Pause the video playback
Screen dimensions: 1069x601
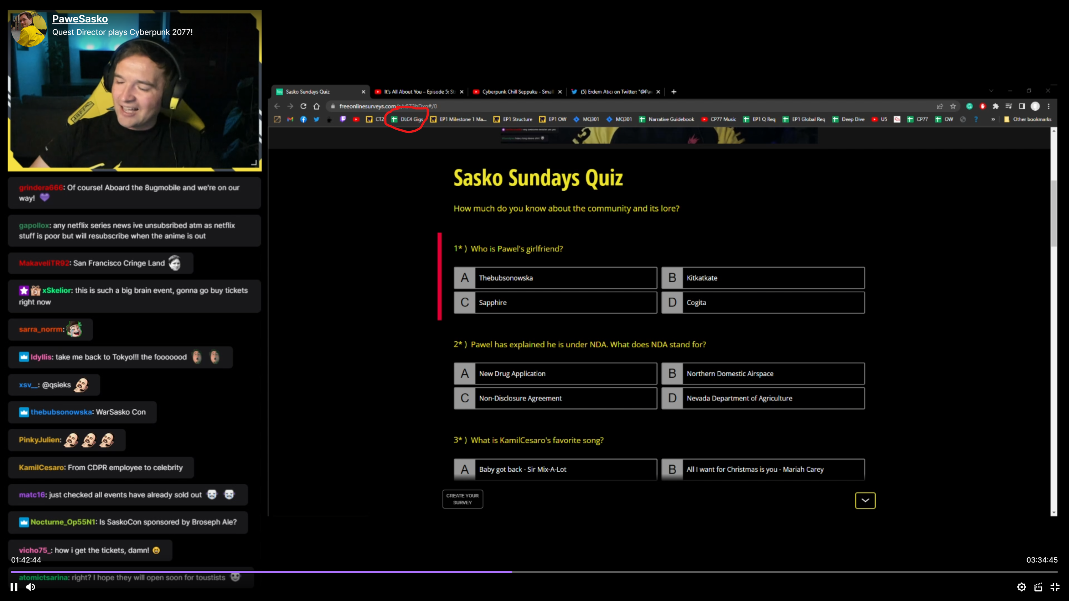pyautogui.click(x=14, y=587)
